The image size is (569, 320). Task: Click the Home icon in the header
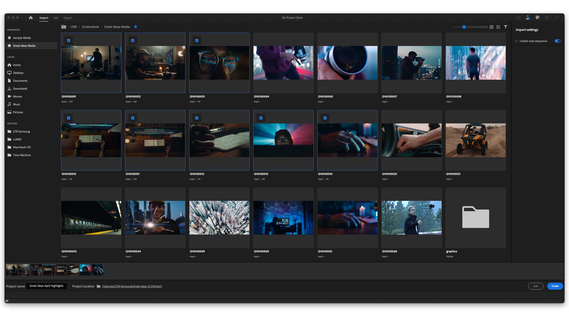coord(31,18)
